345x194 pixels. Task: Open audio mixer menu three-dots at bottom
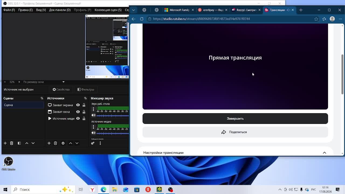point(100,143)
